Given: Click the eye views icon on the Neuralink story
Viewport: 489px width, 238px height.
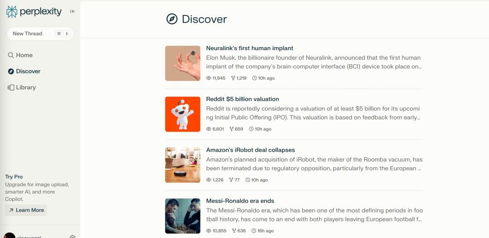Looking at the screenshot, I should [209, 78].
